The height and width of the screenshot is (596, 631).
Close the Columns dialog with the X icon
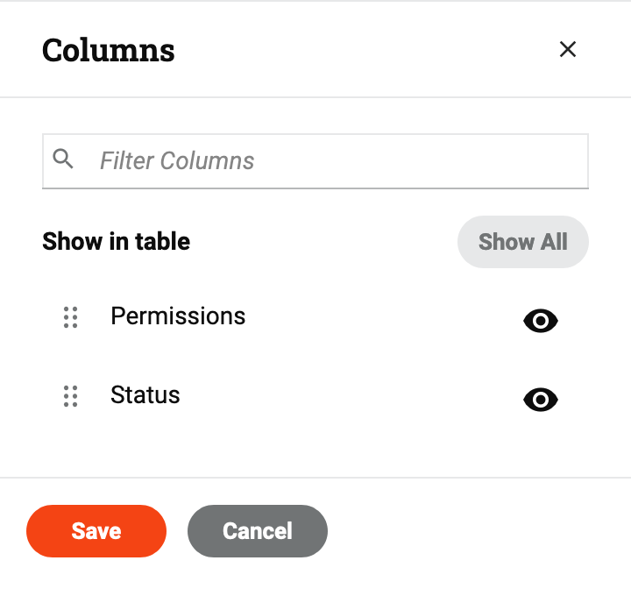[x=568, y=50]
